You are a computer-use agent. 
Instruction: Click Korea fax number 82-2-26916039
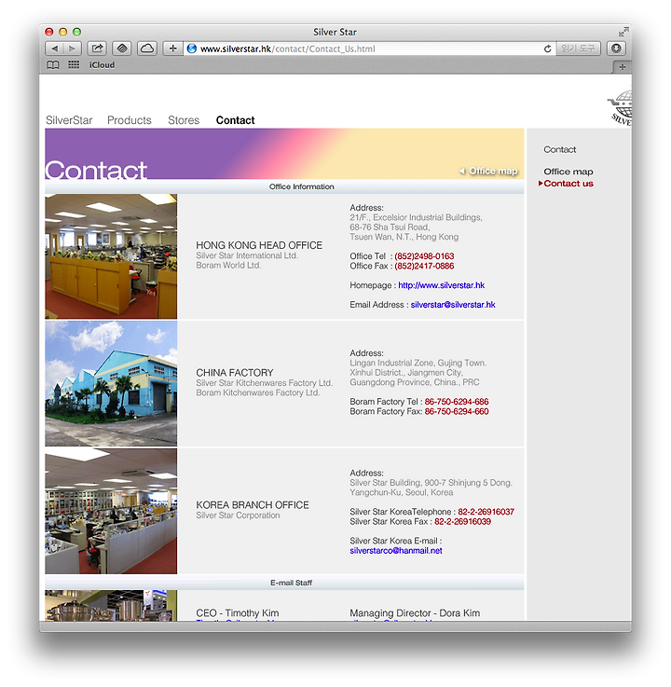coord(462,521)
